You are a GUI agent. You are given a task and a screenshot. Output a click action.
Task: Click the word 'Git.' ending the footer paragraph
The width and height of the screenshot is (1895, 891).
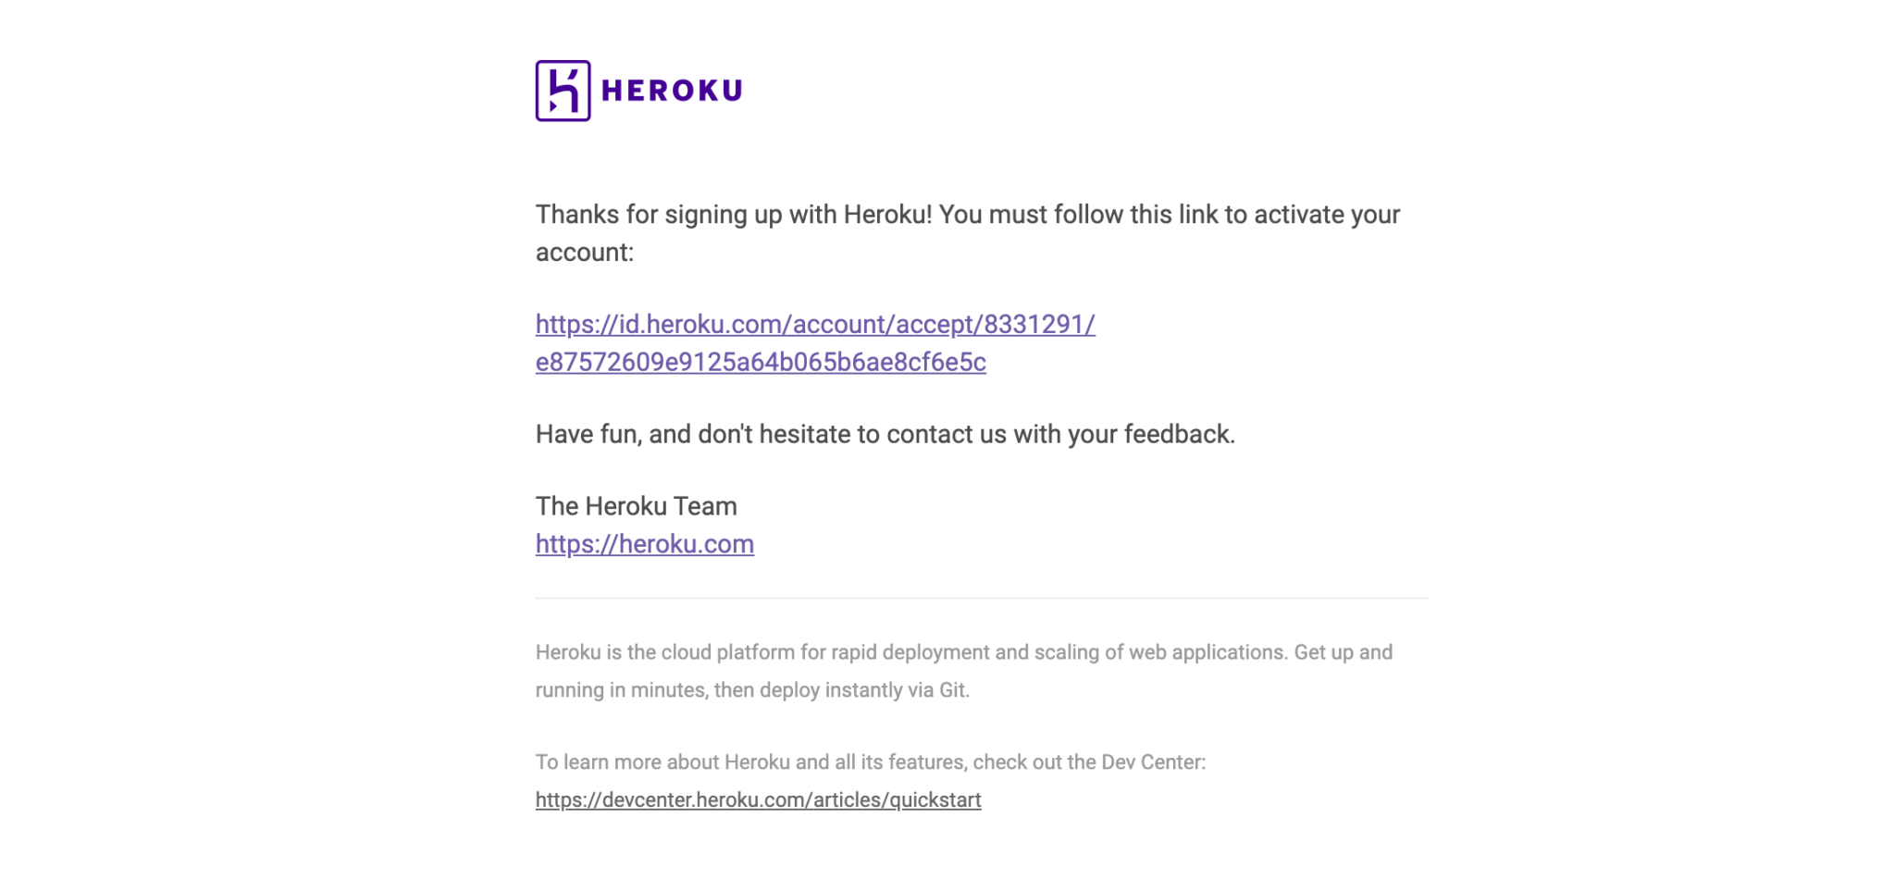[954, 690]
